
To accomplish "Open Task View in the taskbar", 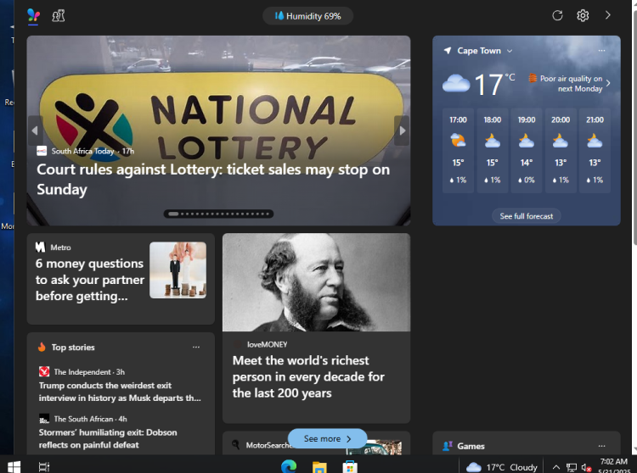I will [x=44, y=467].
